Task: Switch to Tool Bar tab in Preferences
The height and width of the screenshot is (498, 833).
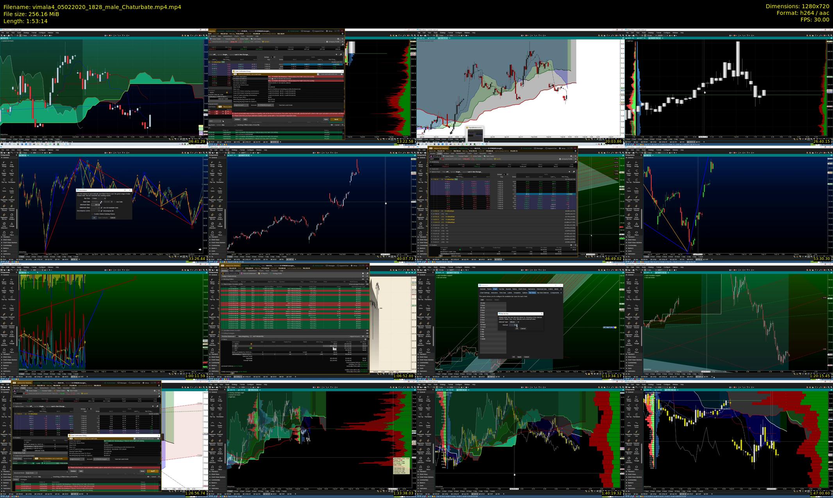Action: point(501,289)
